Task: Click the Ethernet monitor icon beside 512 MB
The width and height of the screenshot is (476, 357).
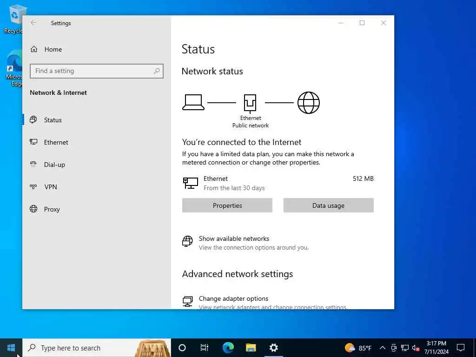Action: pyautogui.click(x=190, y=183)
